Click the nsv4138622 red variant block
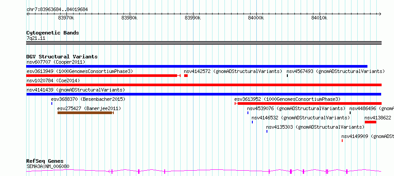This screenshot has height=176, width=394. [x=371, y=122]
